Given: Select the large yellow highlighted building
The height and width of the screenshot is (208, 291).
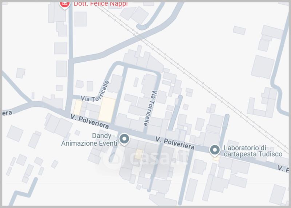Looking at the screenshot, I should tap(107, 110).
